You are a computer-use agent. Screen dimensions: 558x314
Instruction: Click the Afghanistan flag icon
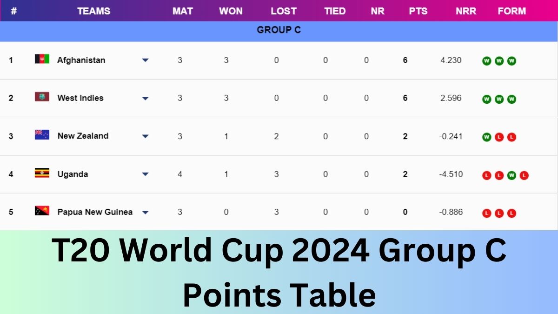42,59
